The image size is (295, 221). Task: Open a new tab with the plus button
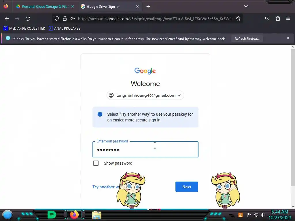point(148,7)
